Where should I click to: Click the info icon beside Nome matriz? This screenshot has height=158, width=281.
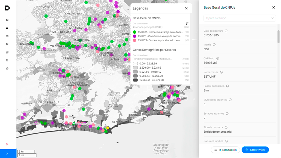[221, 72]
